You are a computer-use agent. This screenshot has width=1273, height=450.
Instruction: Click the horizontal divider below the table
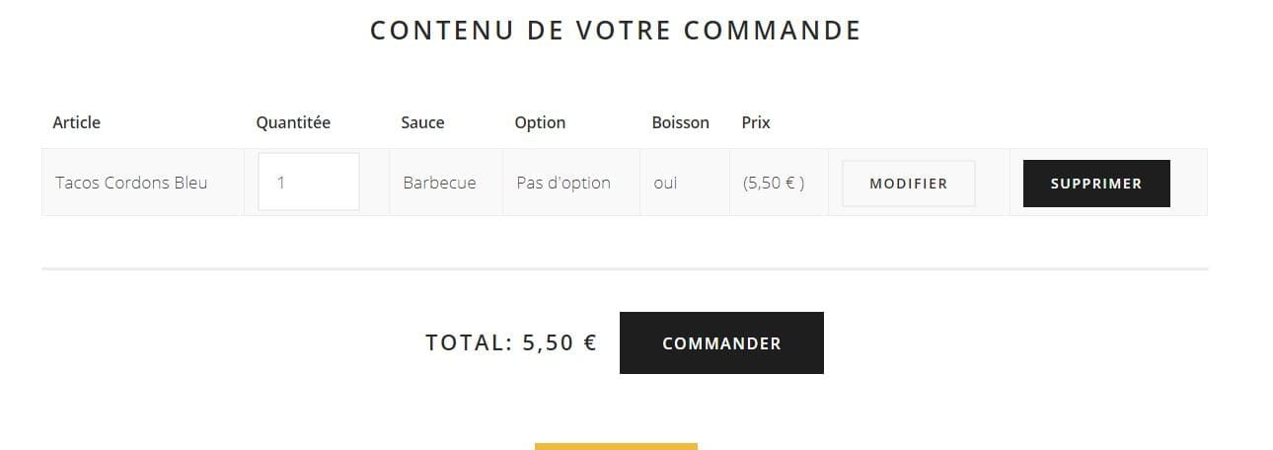point(625,268)
